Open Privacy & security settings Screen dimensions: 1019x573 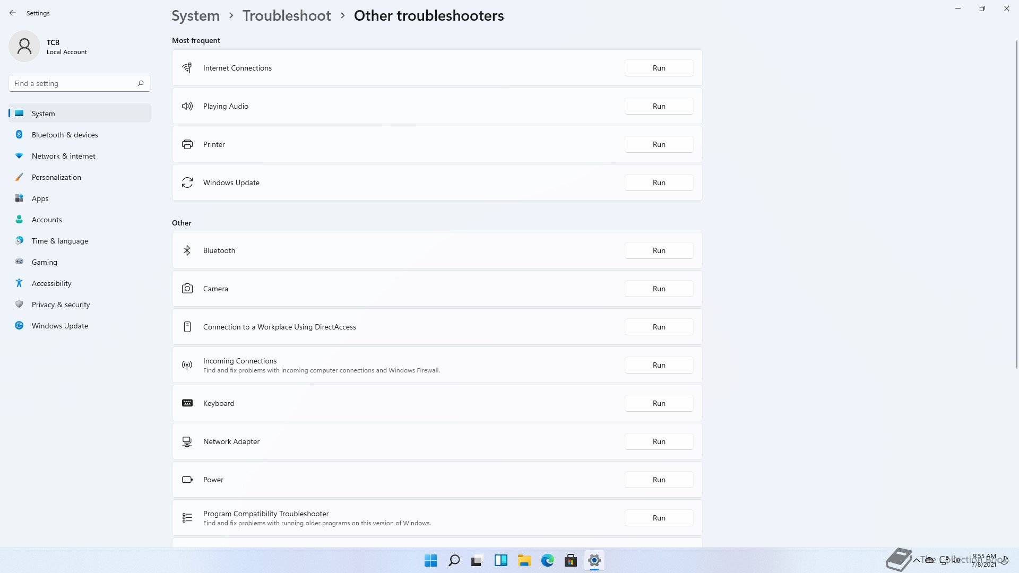[80, 305]
